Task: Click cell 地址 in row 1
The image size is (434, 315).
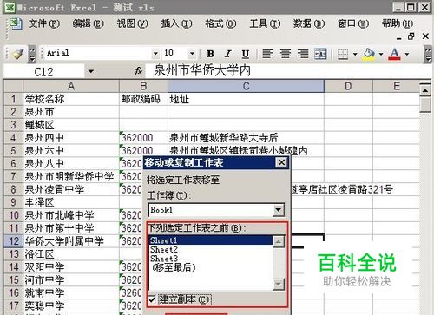Action: [x=246, y=99]
